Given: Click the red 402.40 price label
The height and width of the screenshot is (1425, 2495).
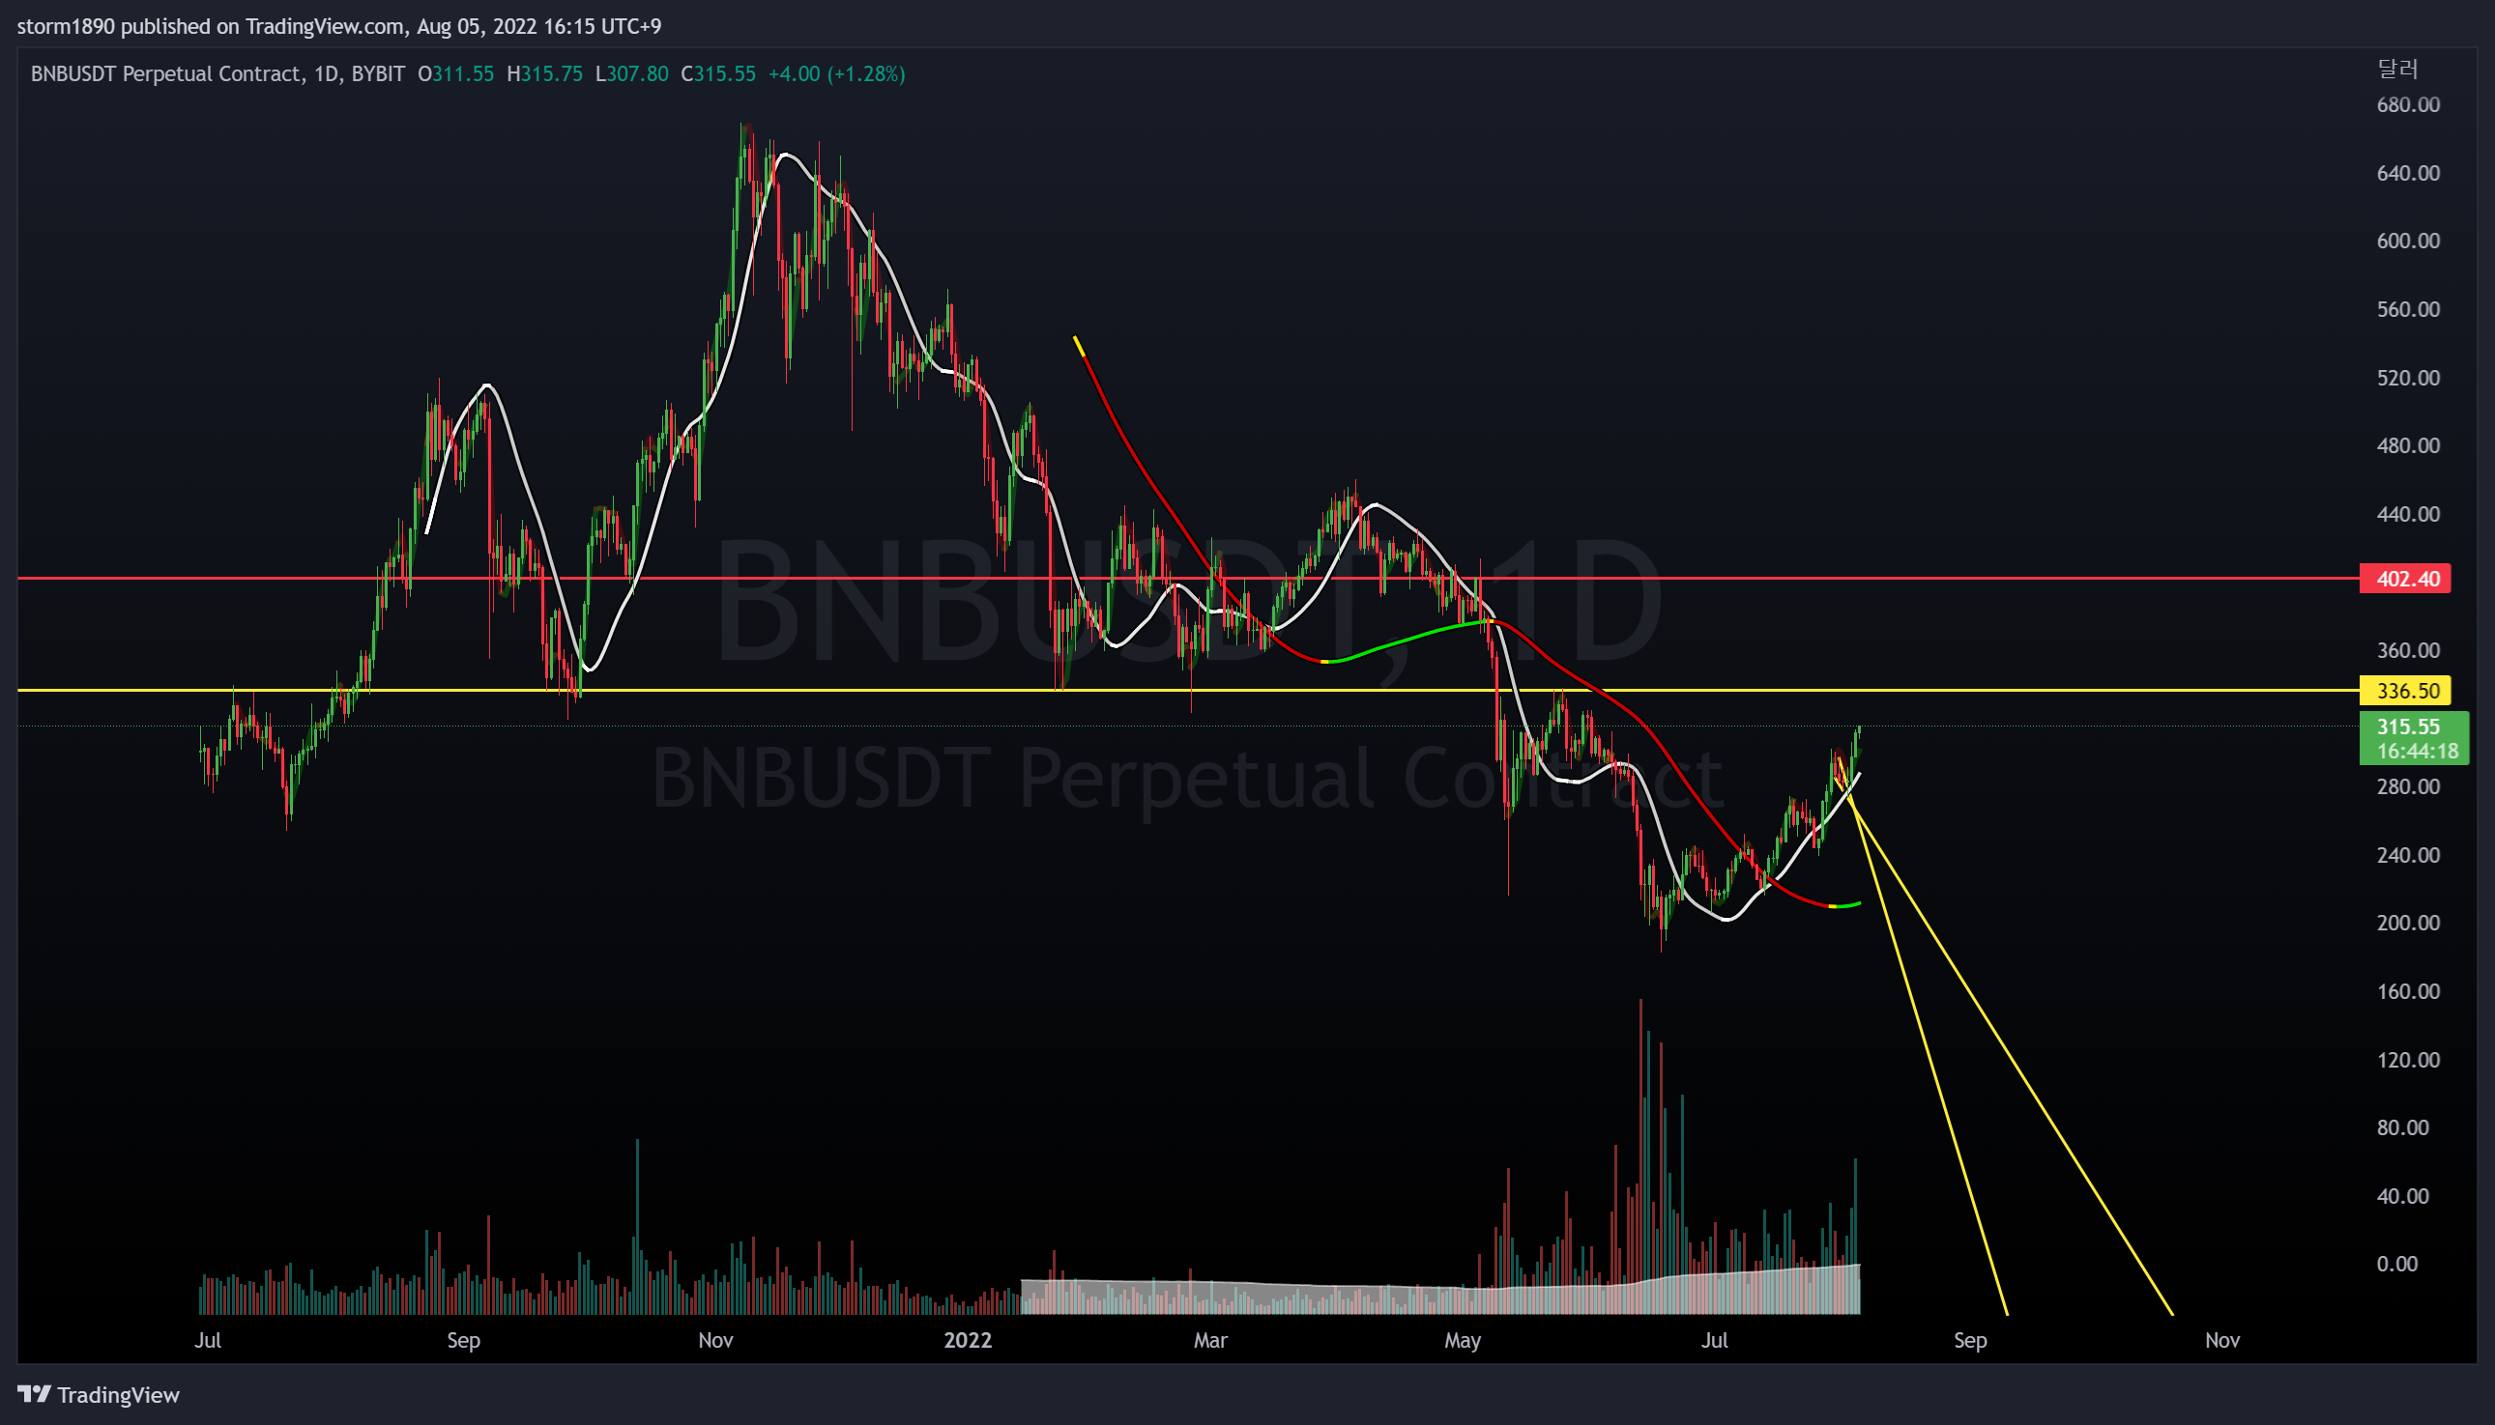Looking at the screenshot, I should [2407, 579].
